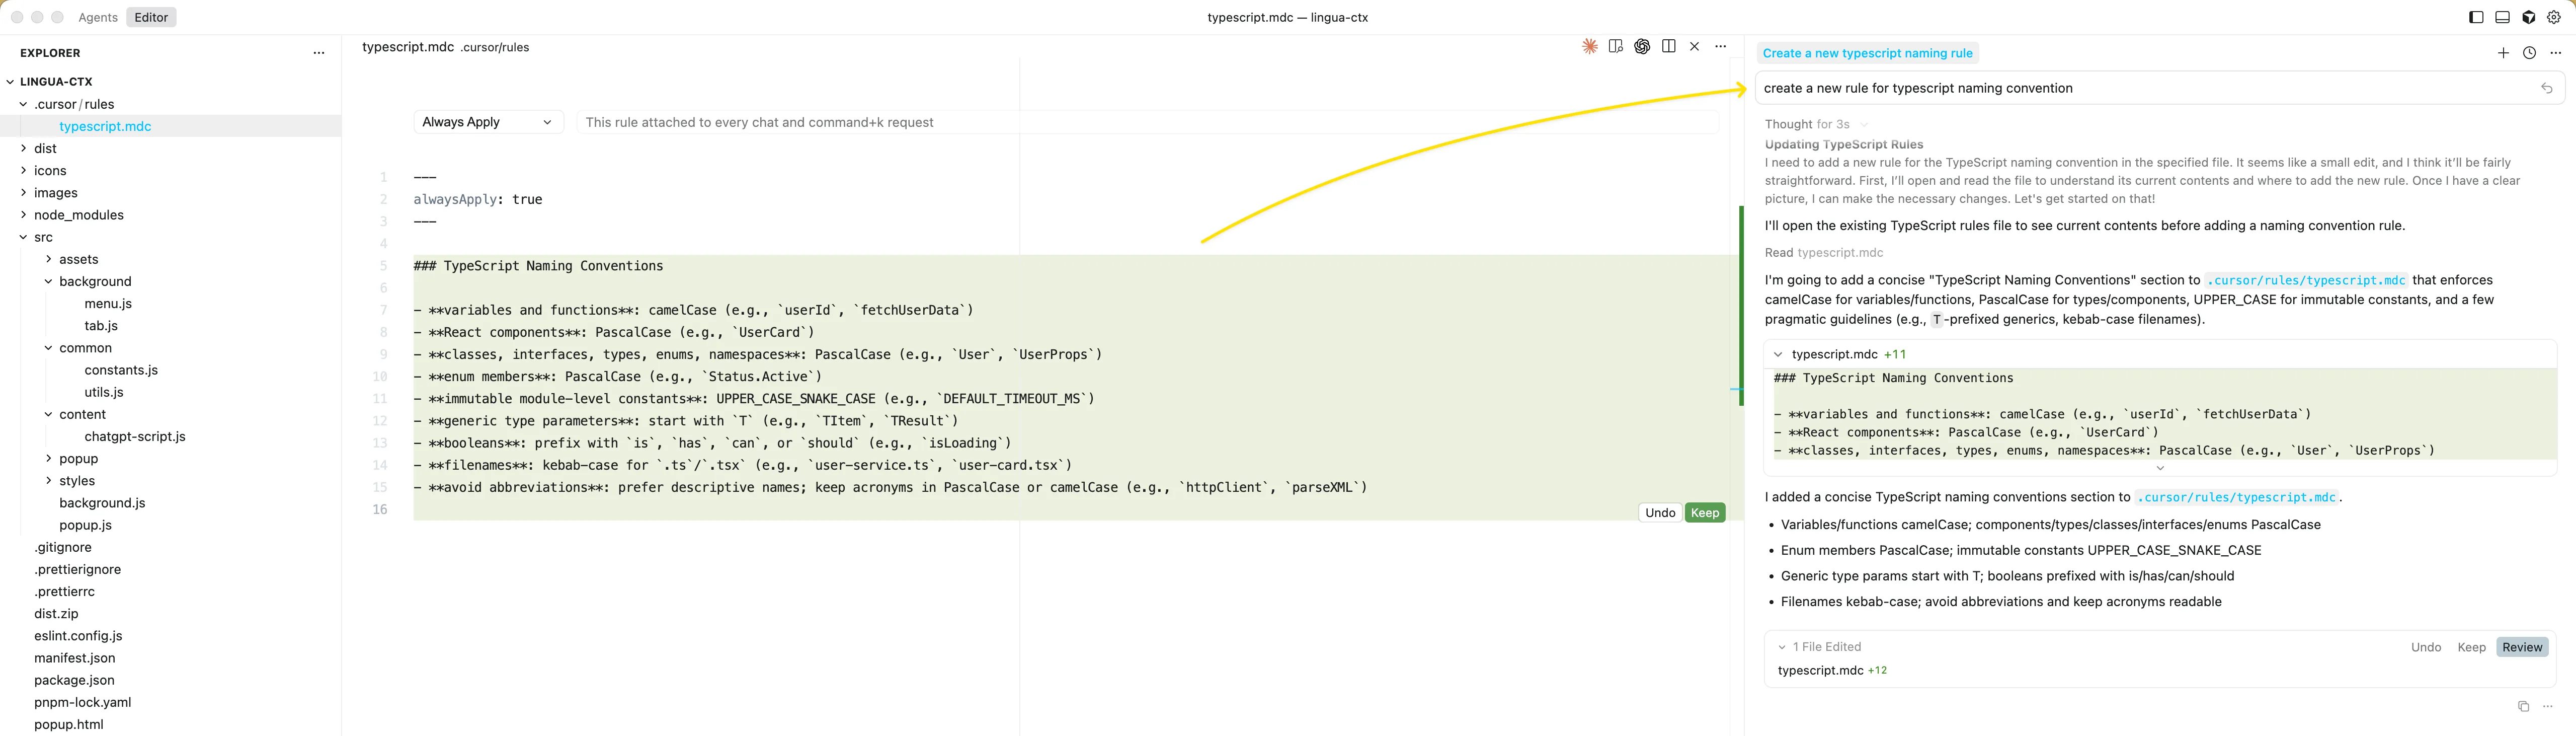Open the Always Apply rule type dropdown

click(487, 122)
